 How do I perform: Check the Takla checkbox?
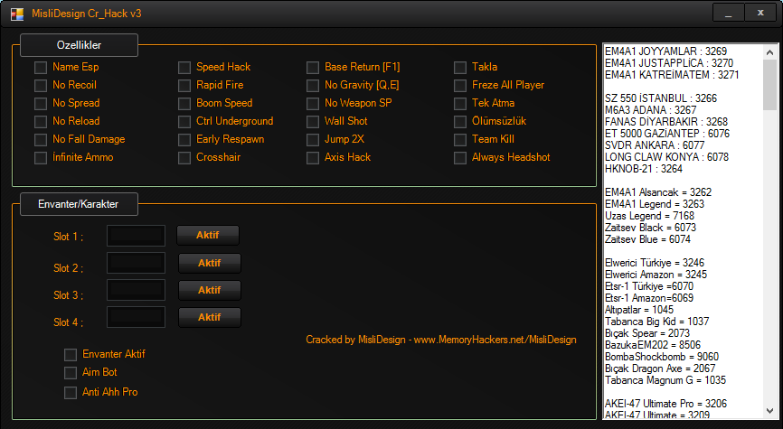460,68
